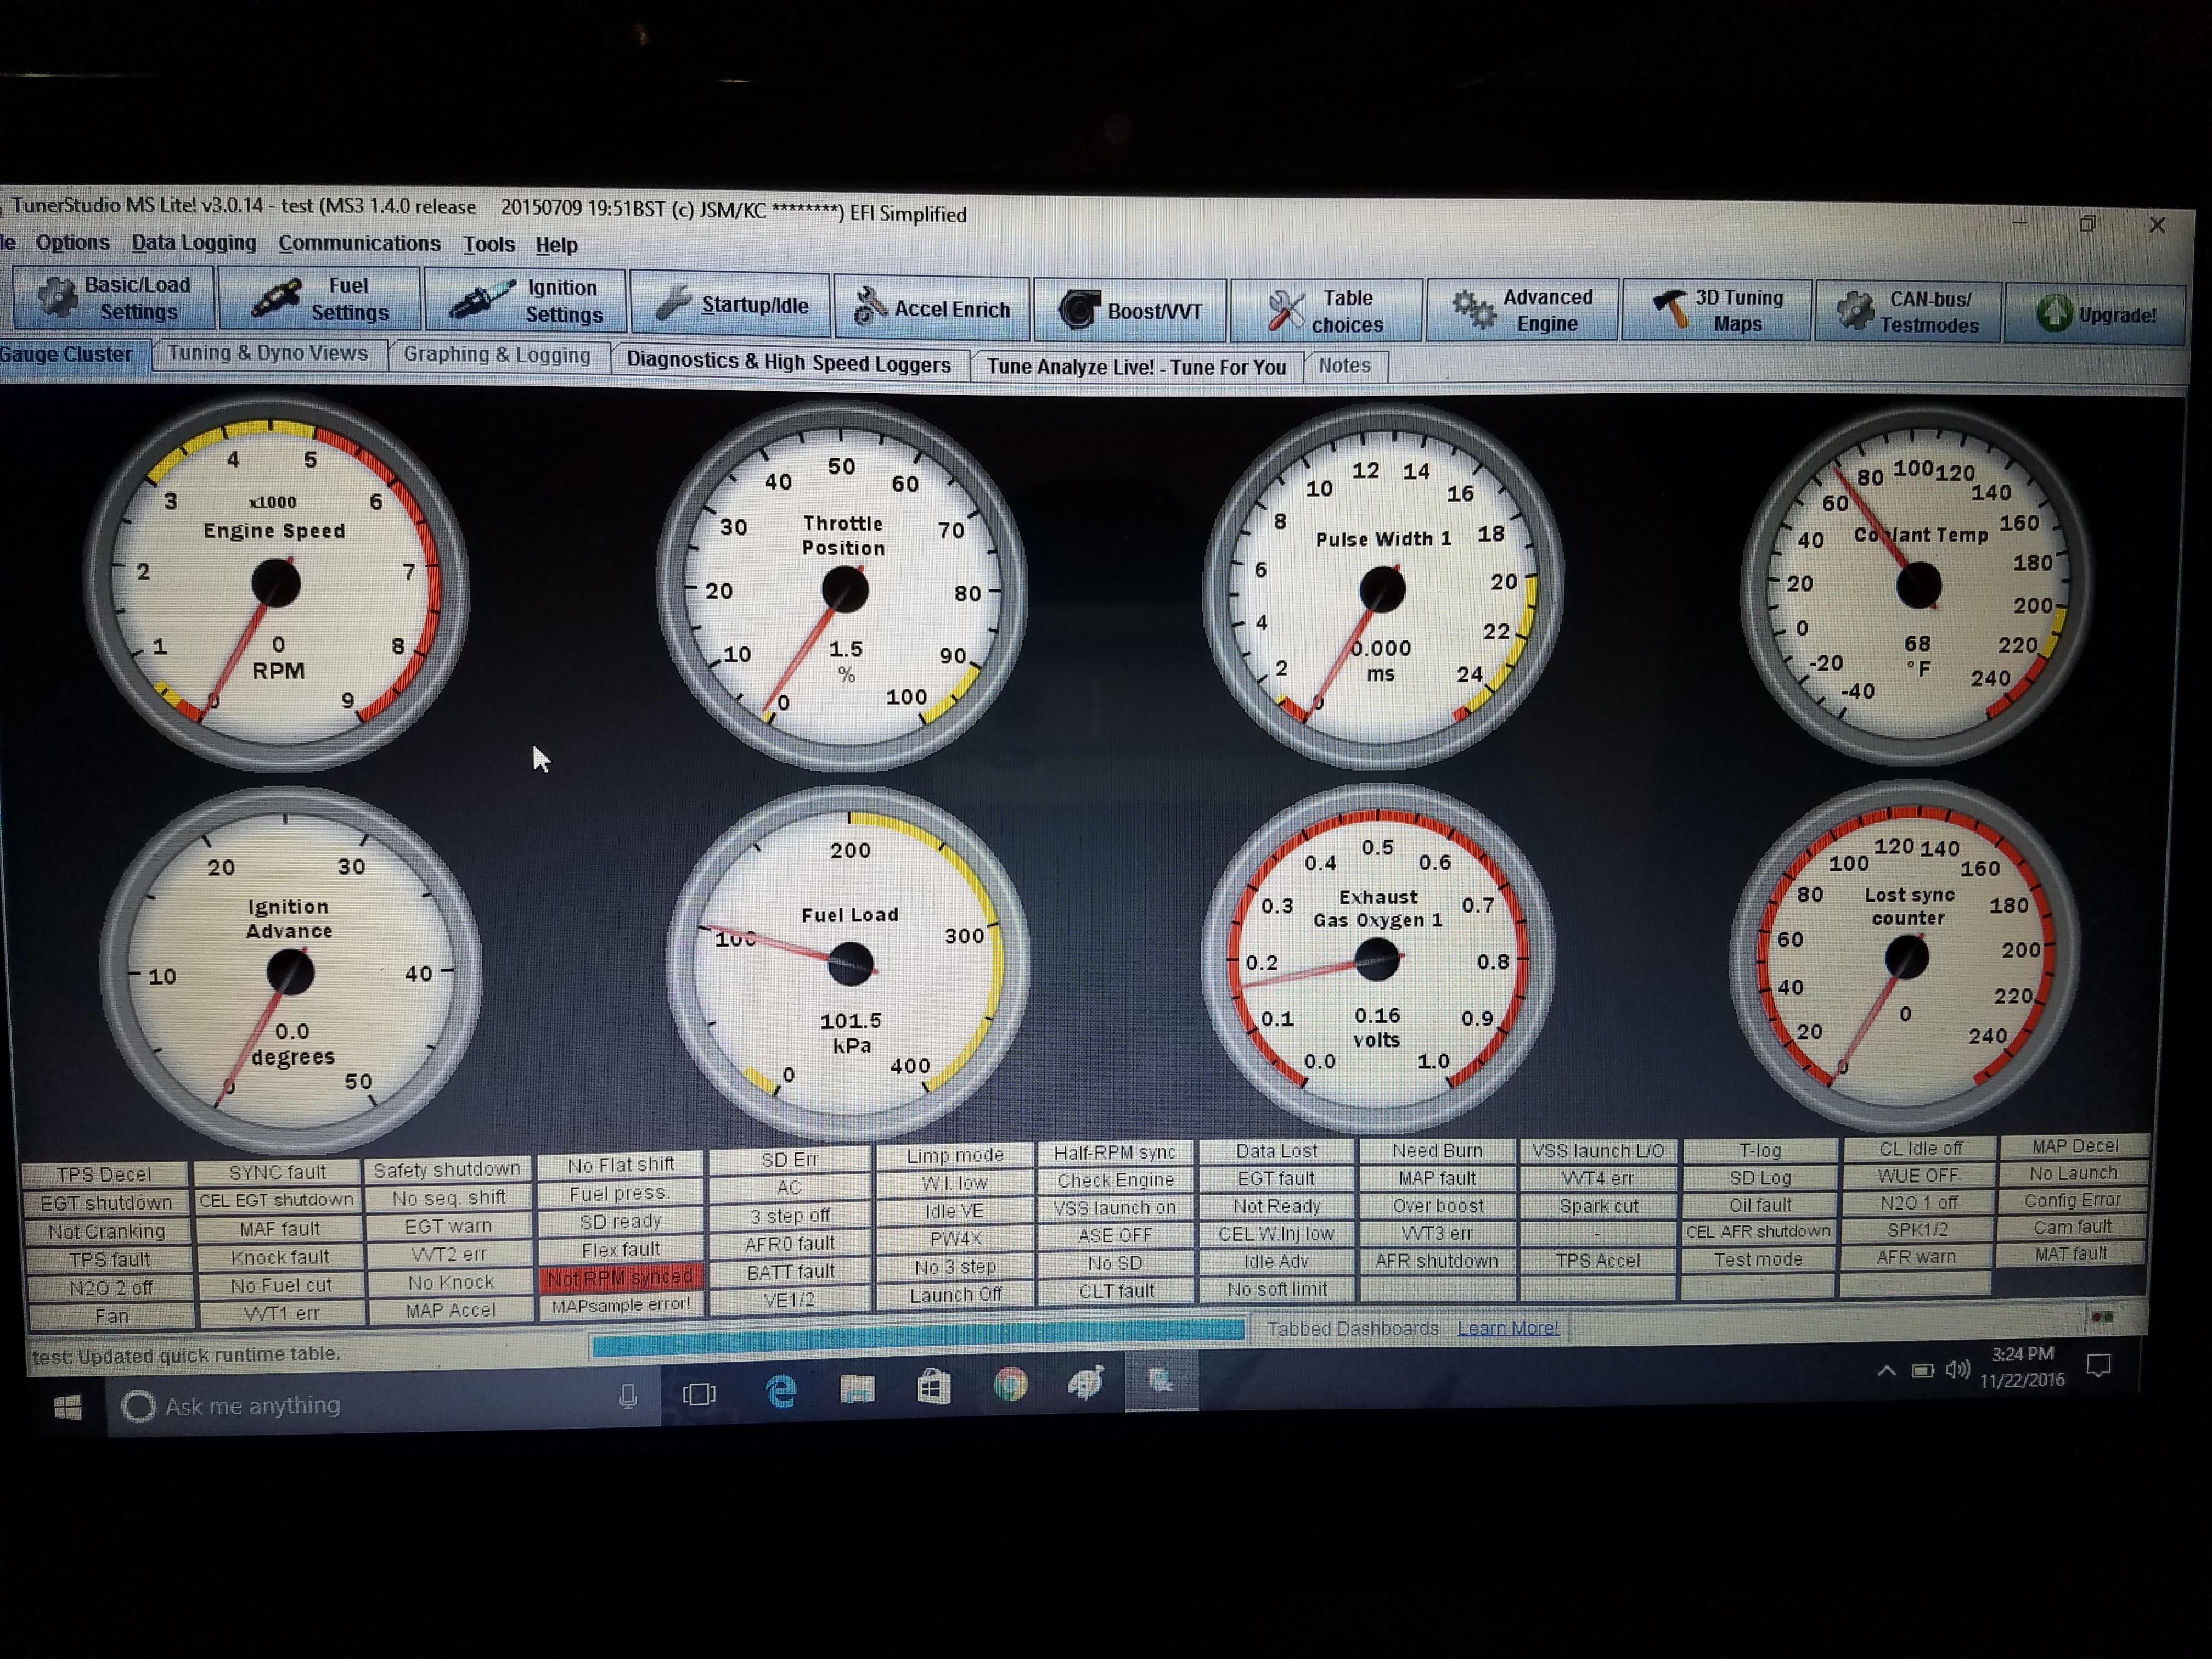Open Startup/Idle wrench toolbar button

731,305
